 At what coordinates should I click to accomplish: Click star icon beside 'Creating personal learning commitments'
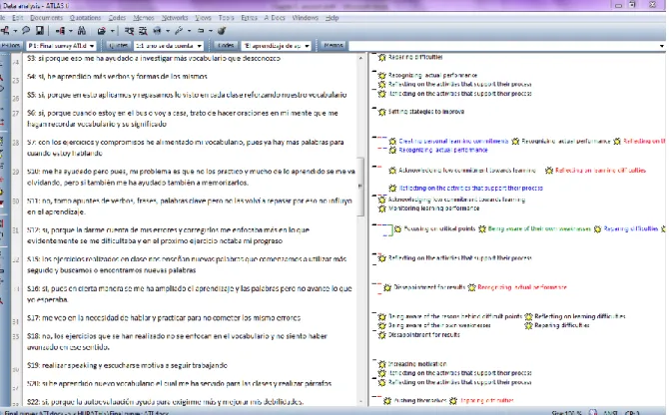pyautogui.click(x=392, y=141)
